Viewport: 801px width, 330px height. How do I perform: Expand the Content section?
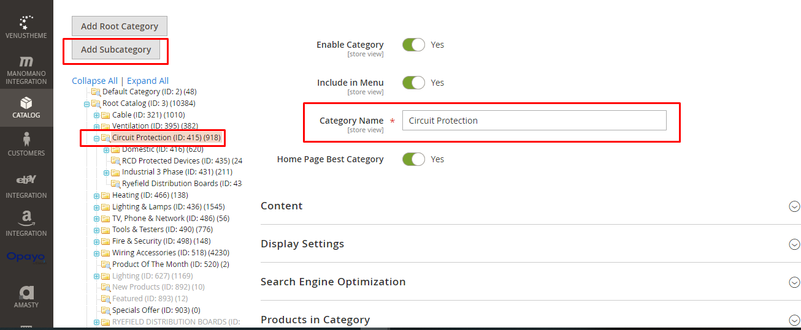click(531, 206)
